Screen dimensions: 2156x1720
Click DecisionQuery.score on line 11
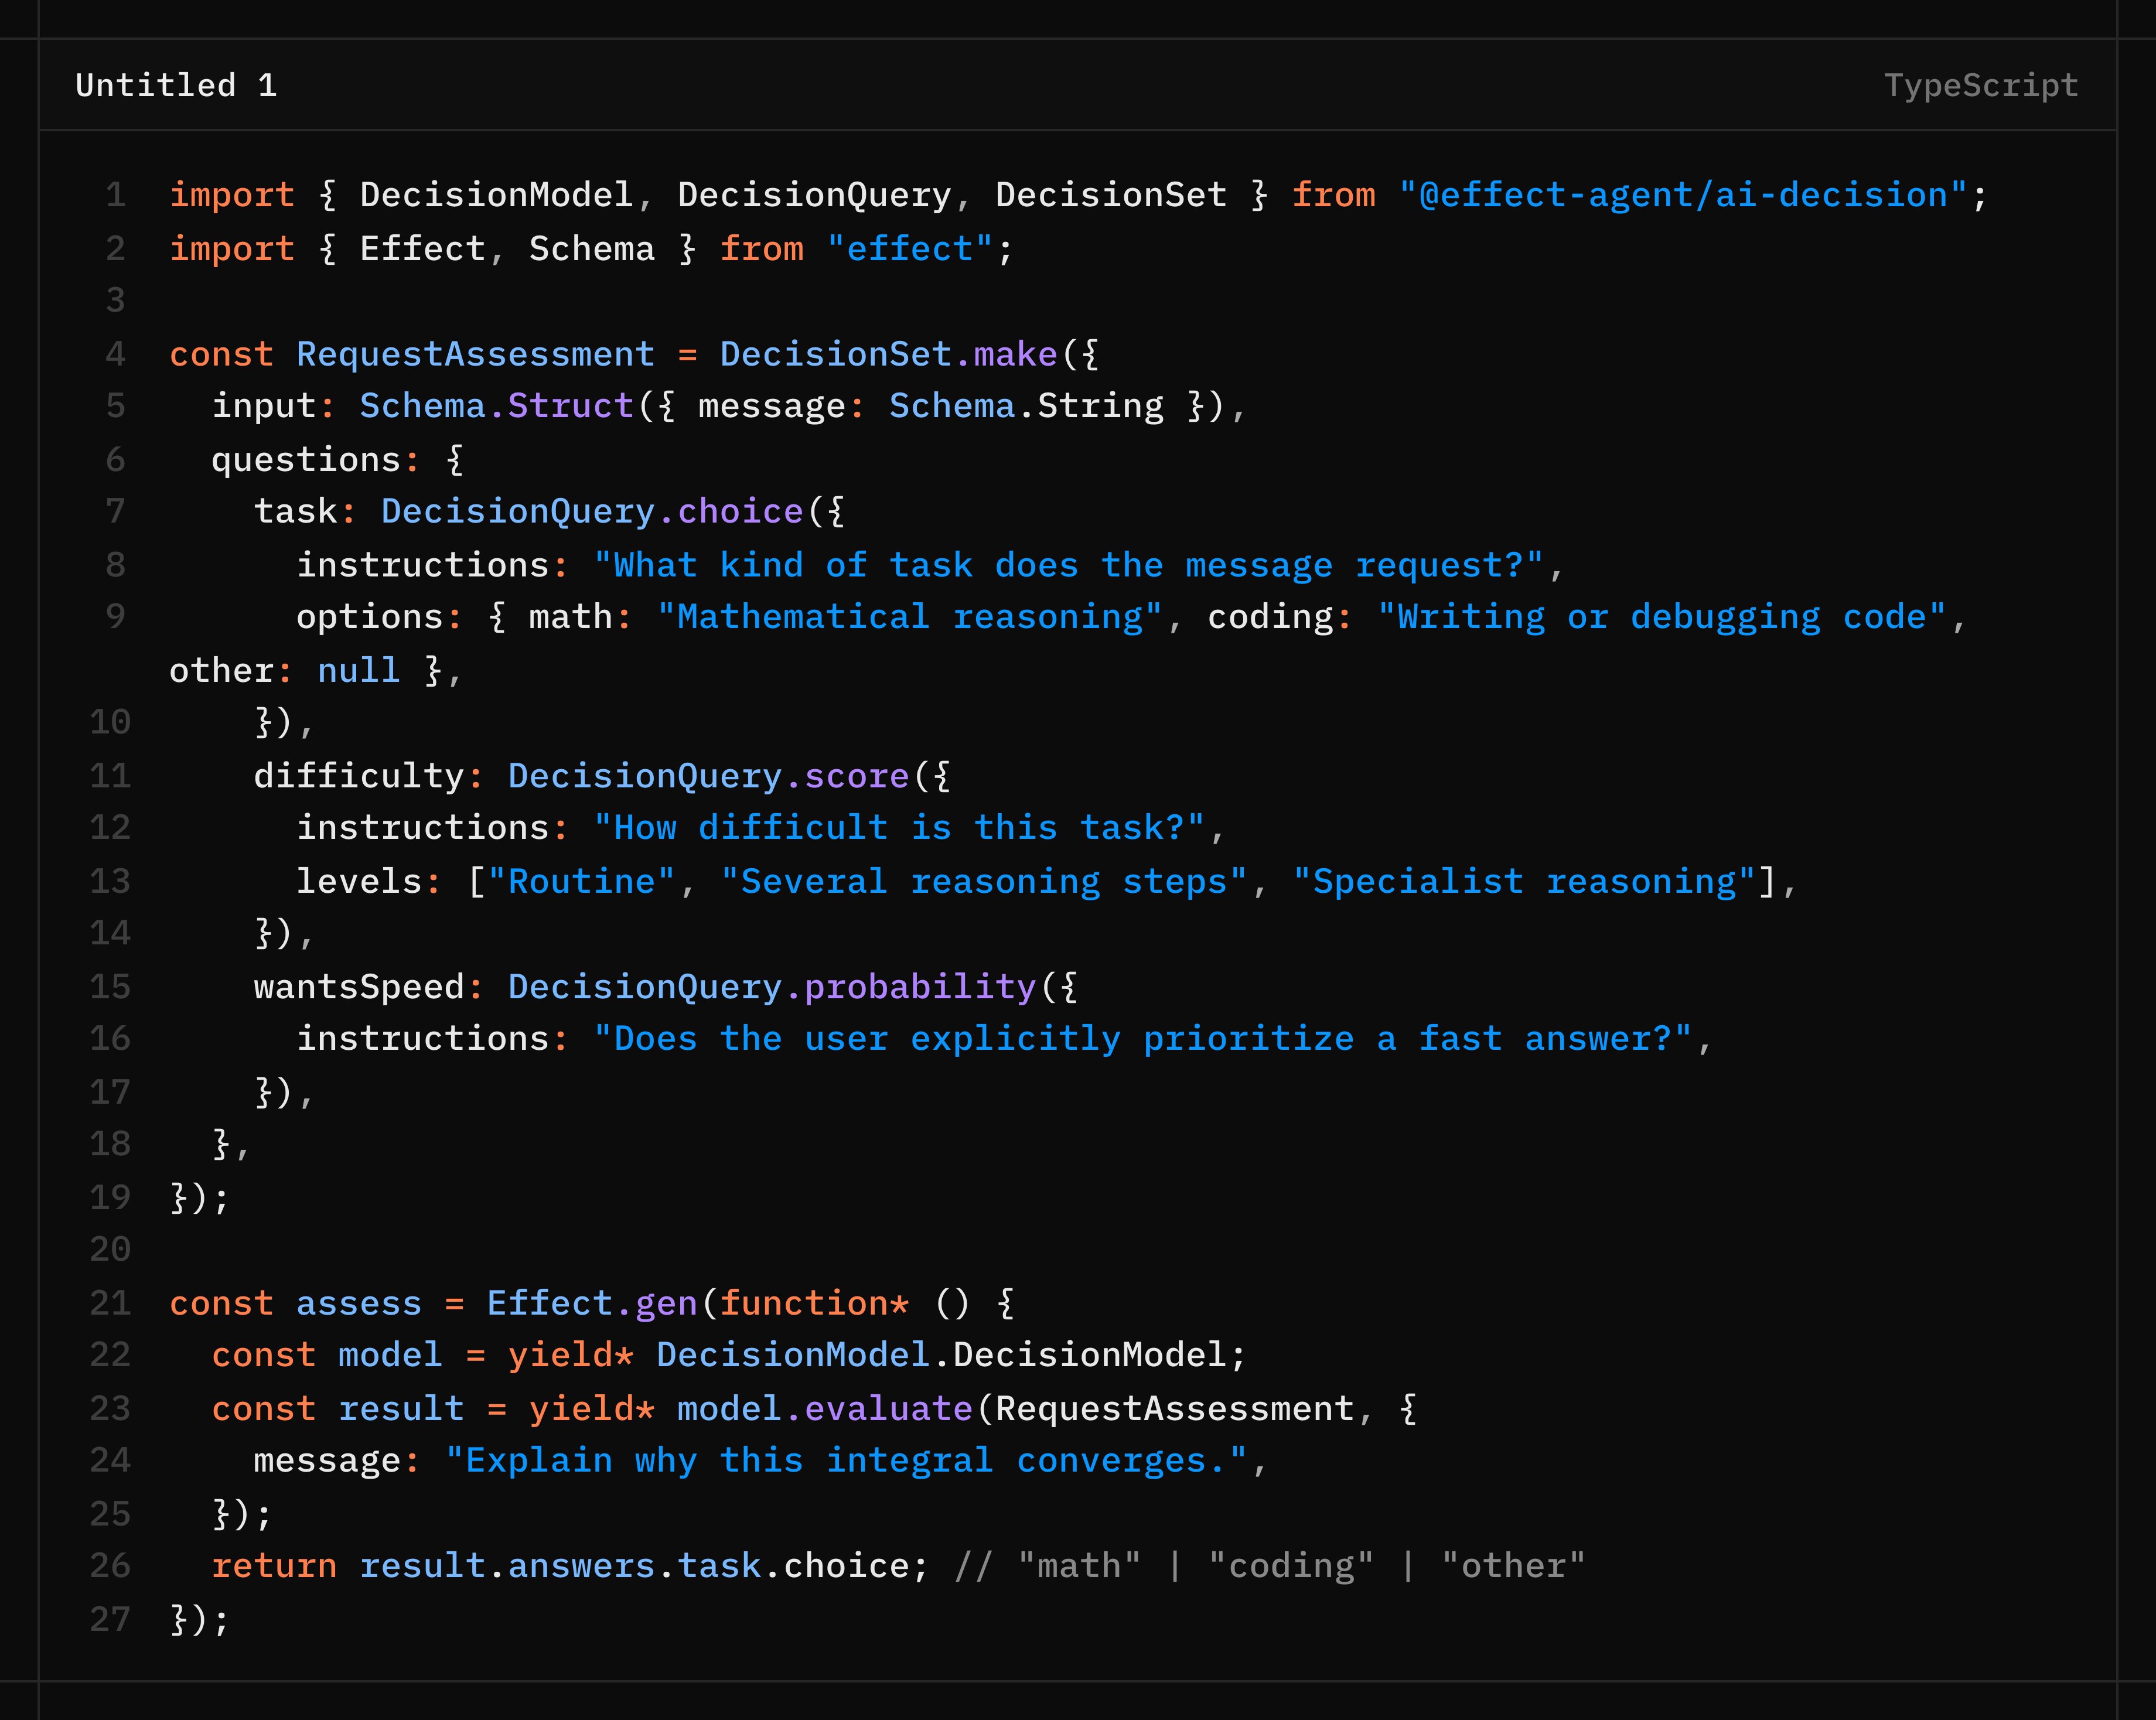[x=709, y=777]
